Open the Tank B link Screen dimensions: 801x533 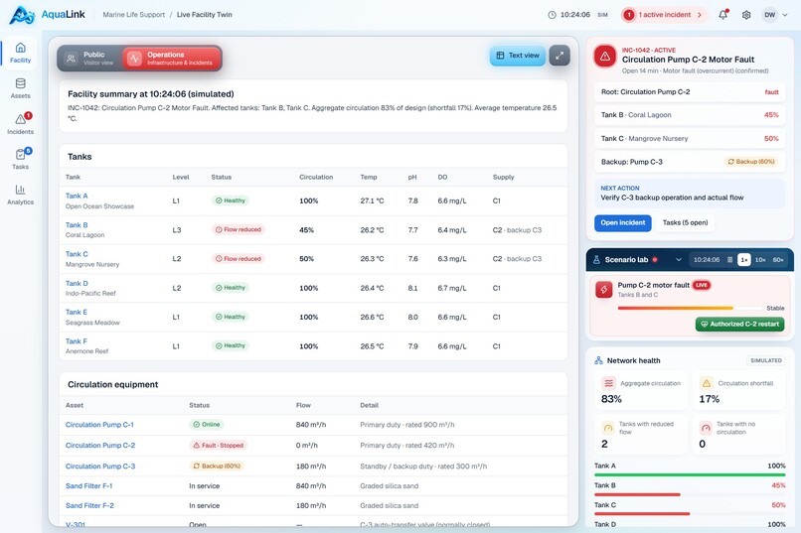tap(77, 225)
